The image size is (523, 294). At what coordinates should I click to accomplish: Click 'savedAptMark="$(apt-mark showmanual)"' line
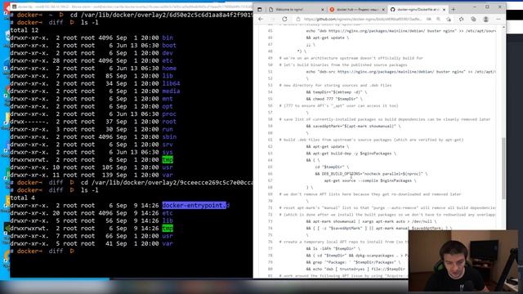click(354, 127)
